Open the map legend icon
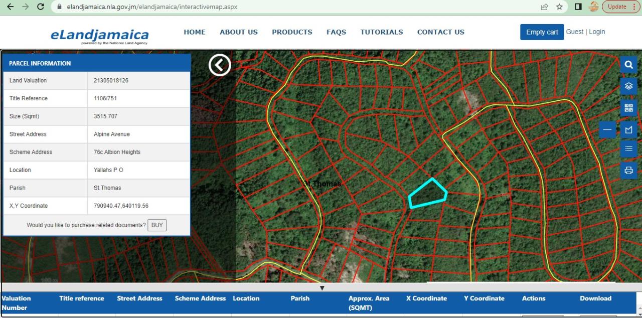Image resolution: width=642 pixels, height=318 pixels. click(628, 148)
